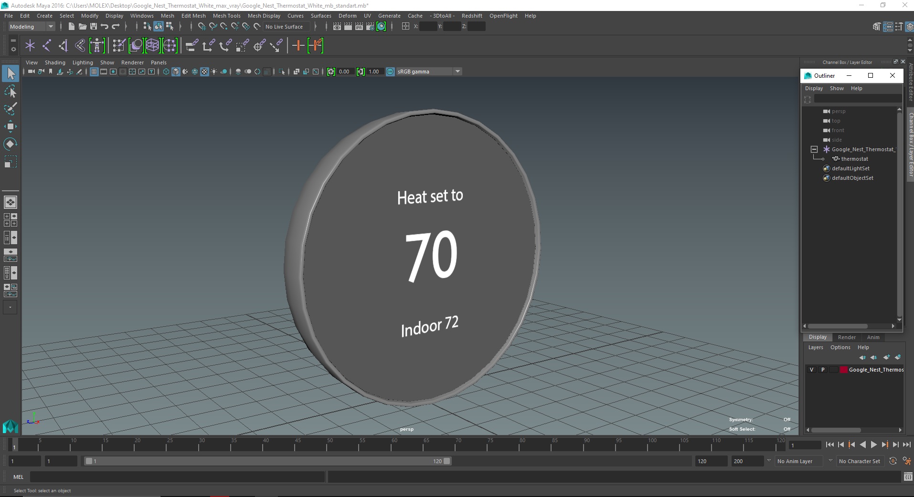The height and width of the screenshot is (497, 914).
Task: Switch to Render layer tab
Action: (847, 337)
